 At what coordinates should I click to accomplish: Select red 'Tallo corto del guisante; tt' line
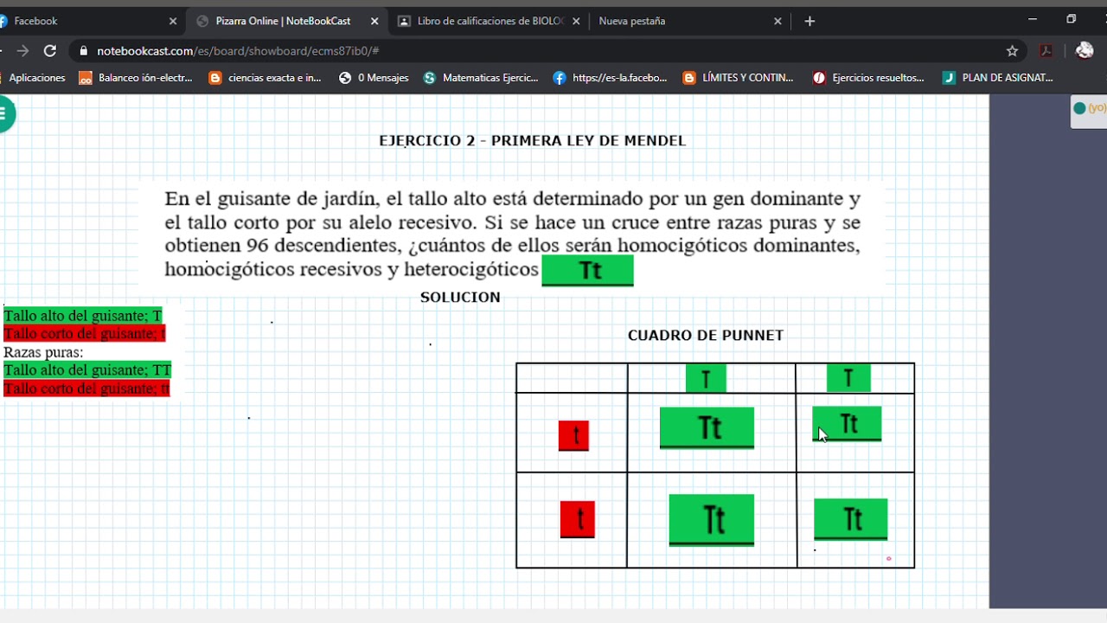86,389
